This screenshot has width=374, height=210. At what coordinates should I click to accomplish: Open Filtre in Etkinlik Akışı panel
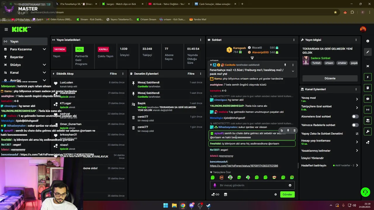(x=113, y=74)
